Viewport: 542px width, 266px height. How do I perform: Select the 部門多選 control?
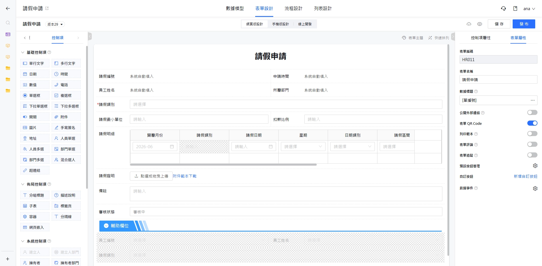[x=35, y=160]
